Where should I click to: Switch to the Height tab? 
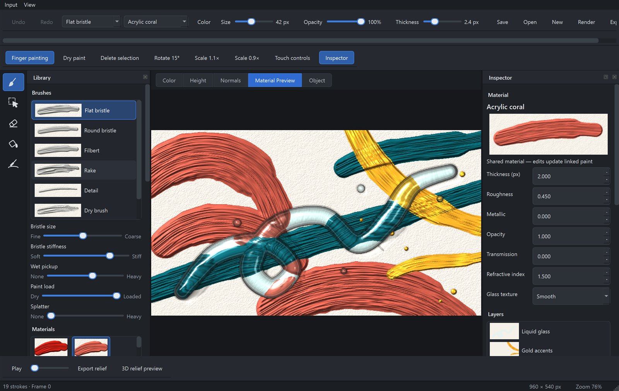[x=198, y=80]
